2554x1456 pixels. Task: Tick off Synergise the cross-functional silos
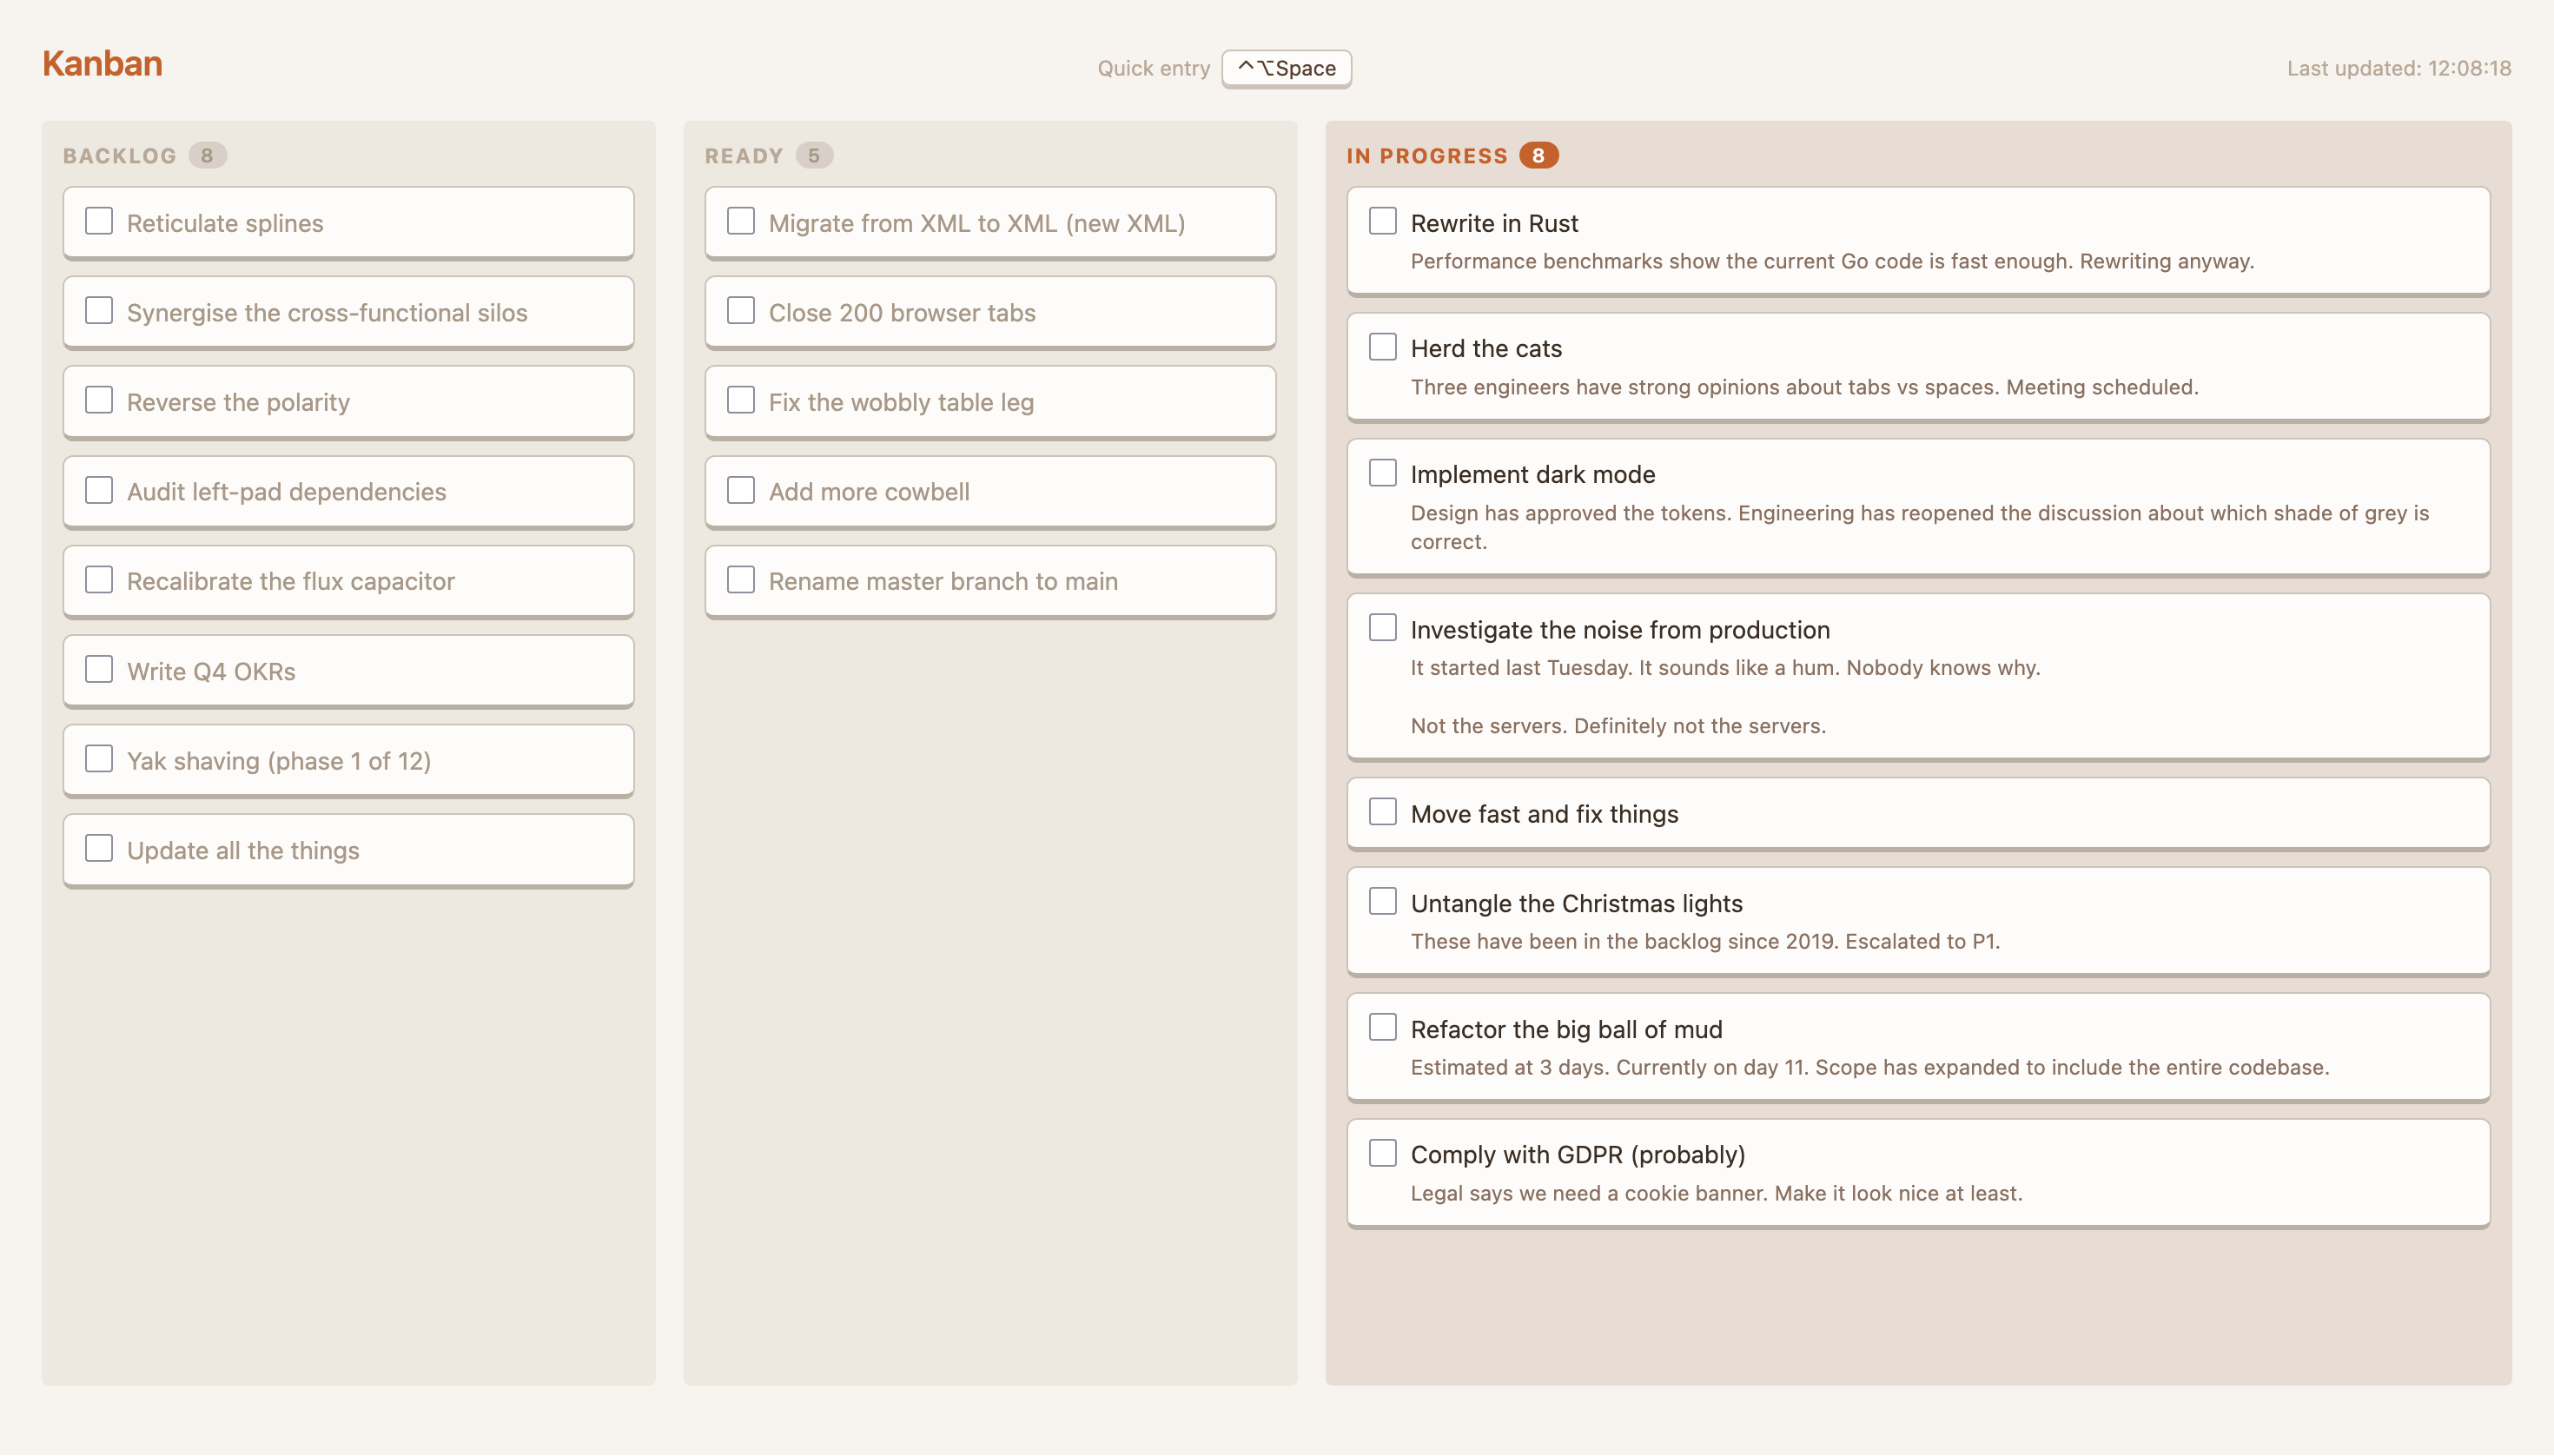click(x=99, y=311)
